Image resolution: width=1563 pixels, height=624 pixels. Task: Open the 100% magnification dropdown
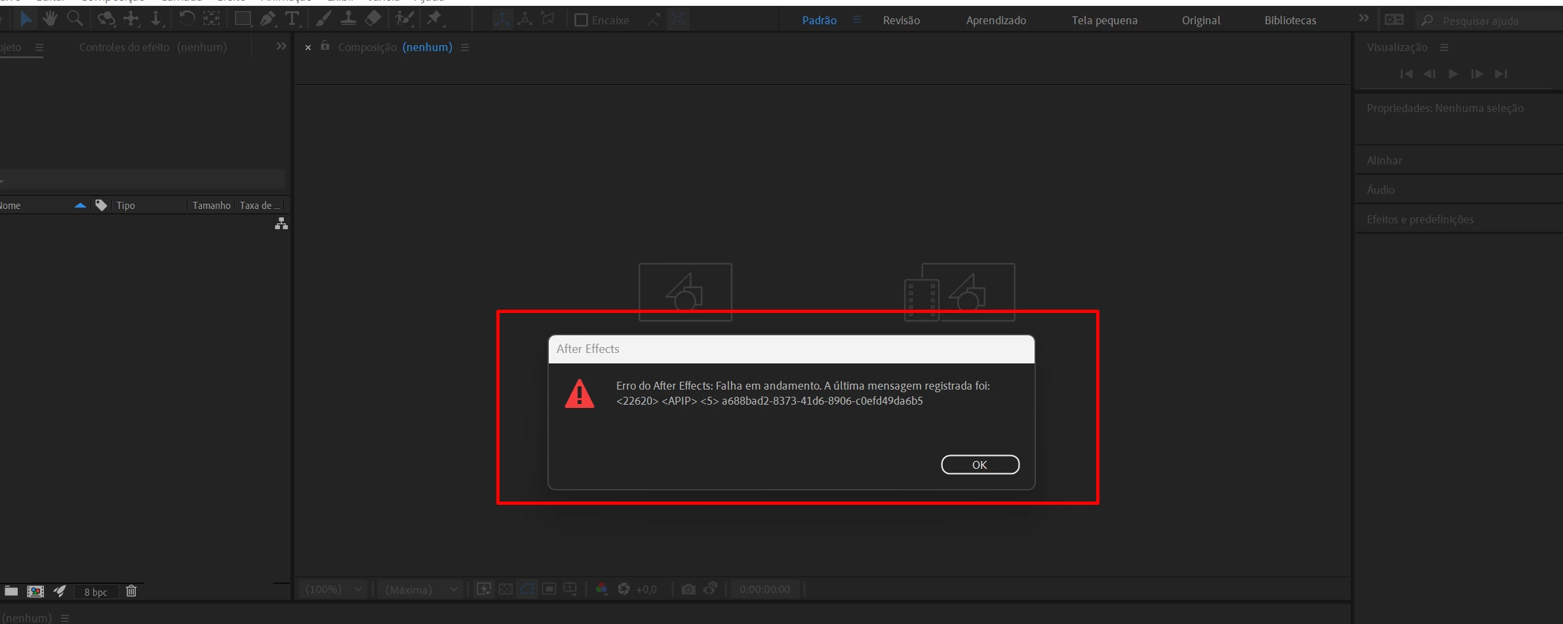pos(334,589)
